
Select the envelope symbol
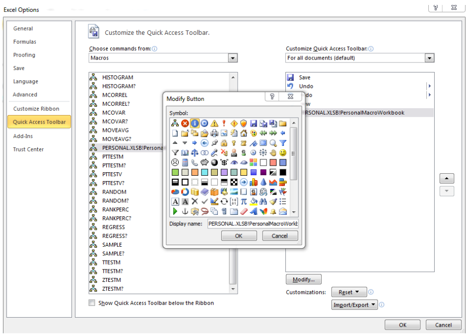point(283,211)
